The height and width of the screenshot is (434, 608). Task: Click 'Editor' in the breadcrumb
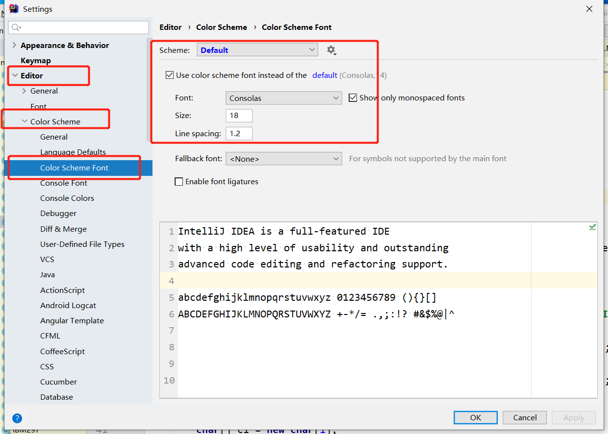(171, 27)
